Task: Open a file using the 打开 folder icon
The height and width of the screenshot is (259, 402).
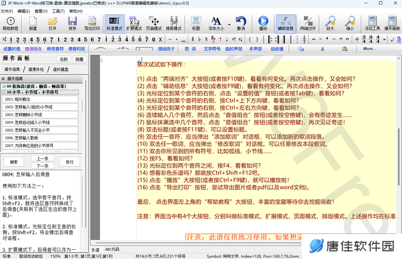Action: click(x=53, y=24)
